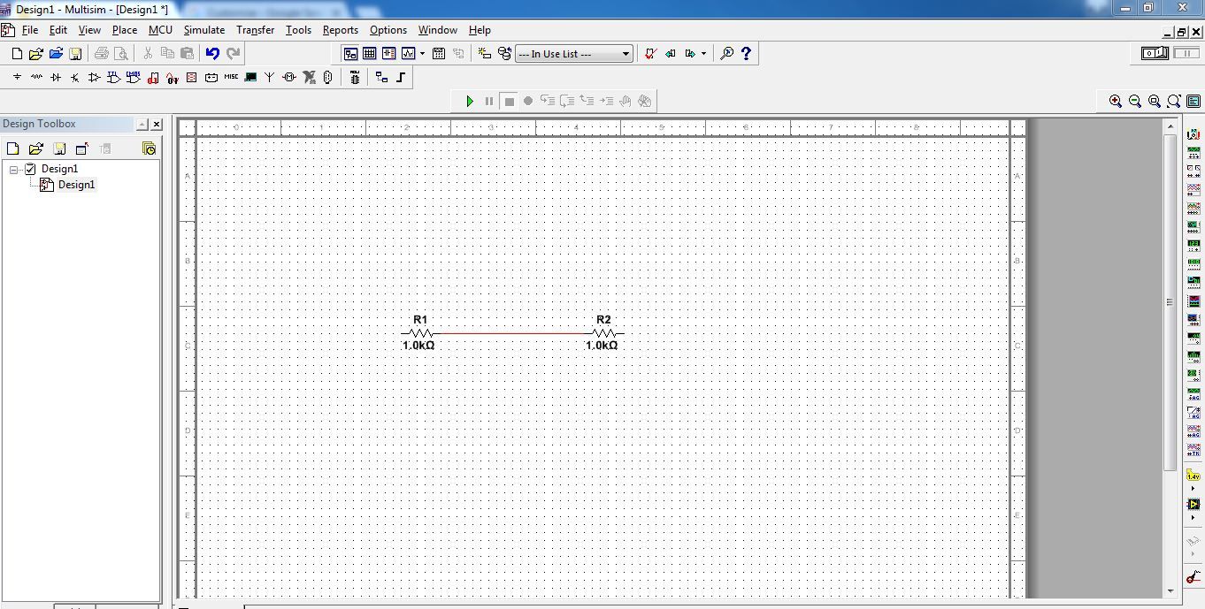The image size is (1205, 609).
Task: Open the dropdown arrow beside the grapher icon
Action: 422,53
